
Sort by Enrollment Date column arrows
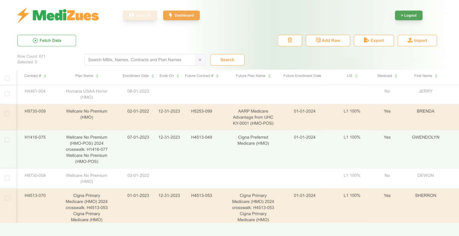point(153,76)
